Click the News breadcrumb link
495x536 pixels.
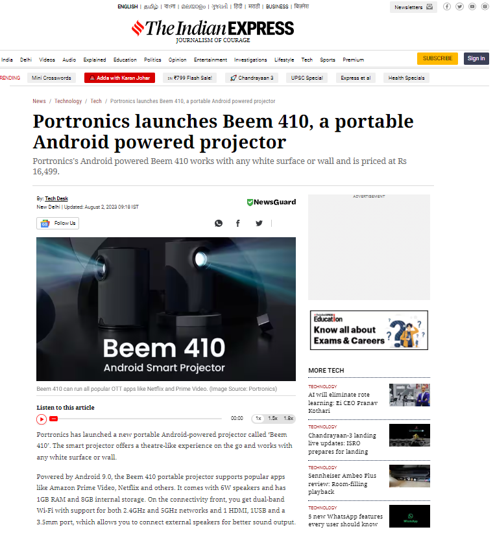[39, 101]
